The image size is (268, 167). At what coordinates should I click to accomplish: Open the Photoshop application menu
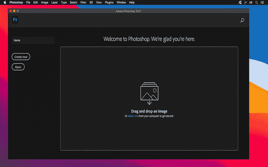pyautogui.click(x=16, y=2)
